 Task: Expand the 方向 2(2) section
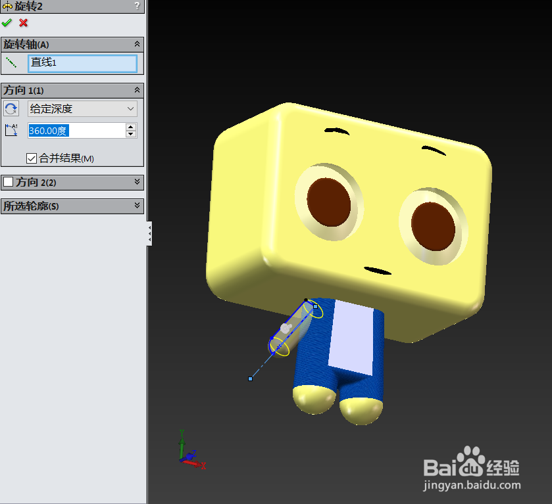click(x=137, y=182)
